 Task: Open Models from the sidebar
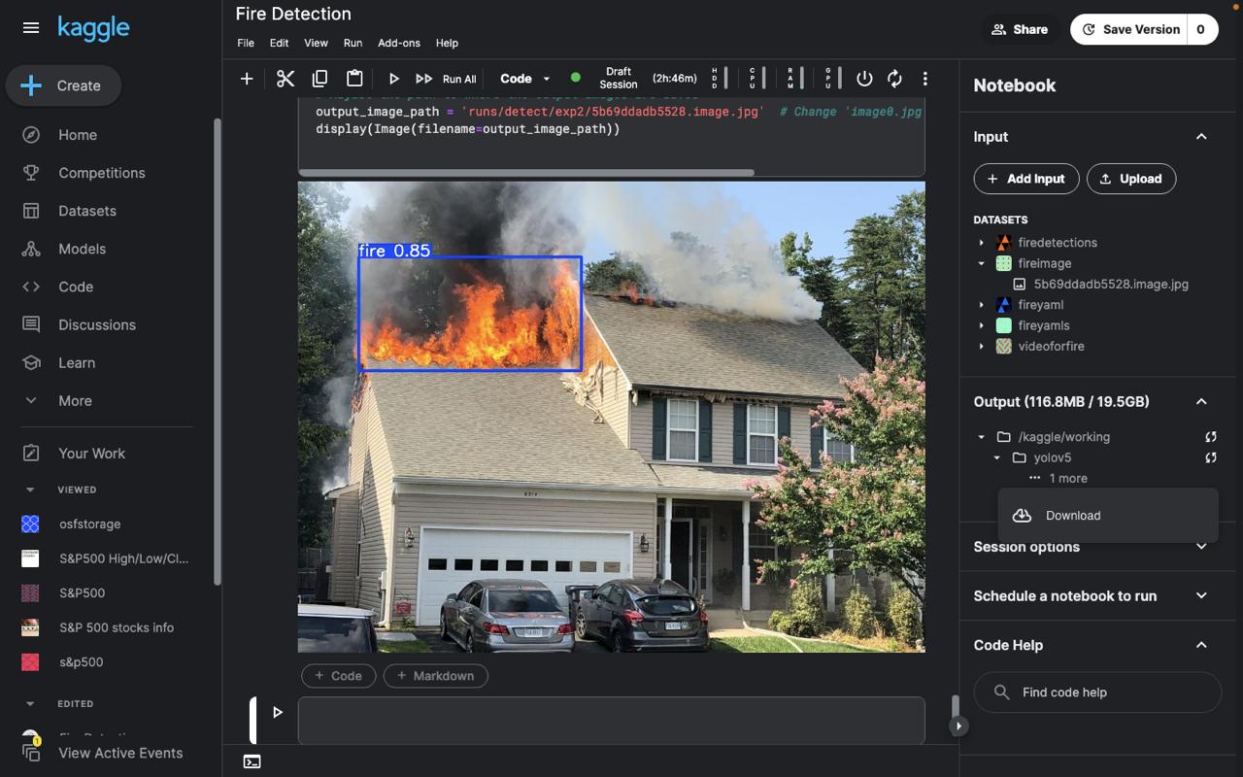click(x=82, y=249)
